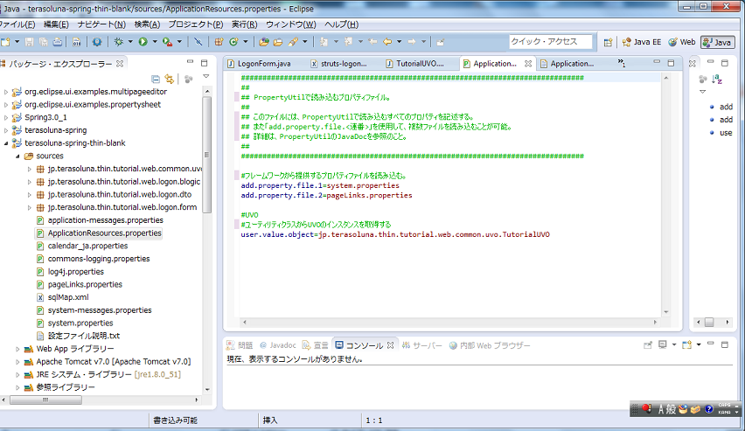Open the ナビゲート(N) menu
The image size is (745, 431).
click(101, 24)
